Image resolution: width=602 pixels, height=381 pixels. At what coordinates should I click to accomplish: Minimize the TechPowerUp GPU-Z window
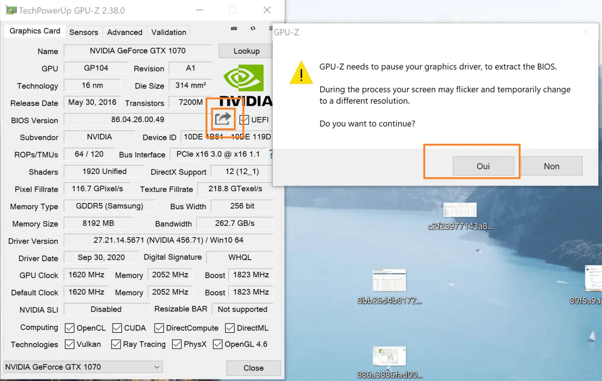(199, 10)
